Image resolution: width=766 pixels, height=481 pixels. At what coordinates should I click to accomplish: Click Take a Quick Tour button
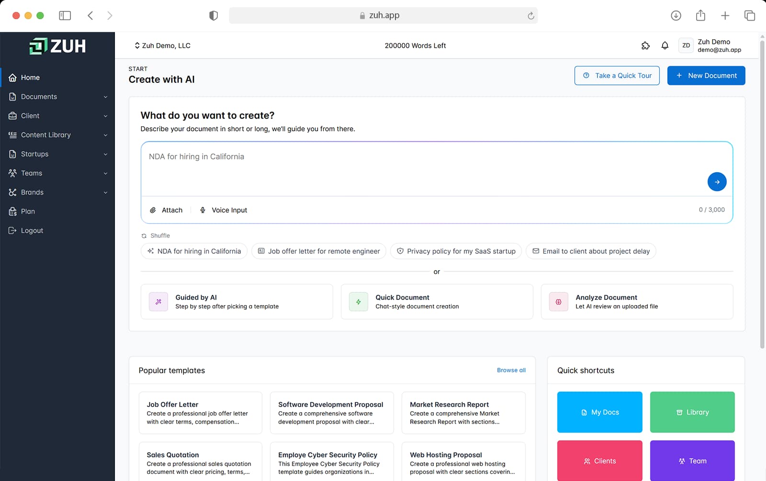click(x=617, y=76)
